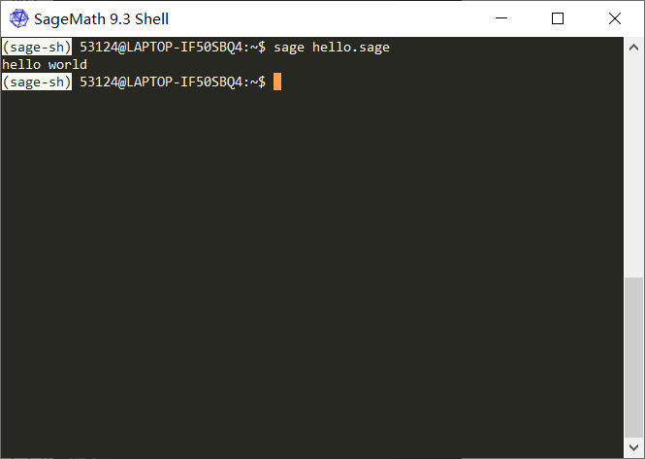Click 53124@LAPTOP-IF50SBQ4 on the first line

[161, 47]
